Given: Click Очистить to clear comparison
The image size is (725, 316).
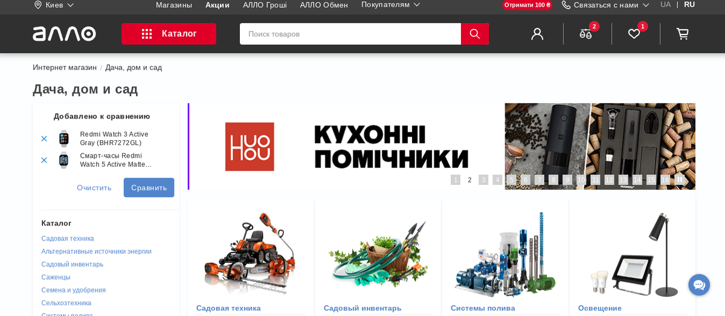Looking at the screenshot, I should point(94,187).
